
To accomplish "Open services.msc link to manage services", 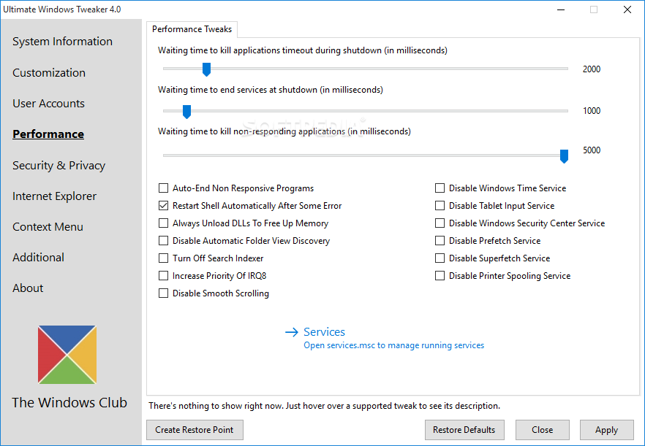I will [x=393, y=345].
